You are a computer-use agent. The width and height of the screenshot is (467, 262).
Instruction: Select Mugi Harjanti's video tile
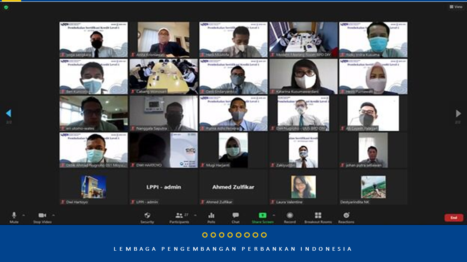(233, 150)
